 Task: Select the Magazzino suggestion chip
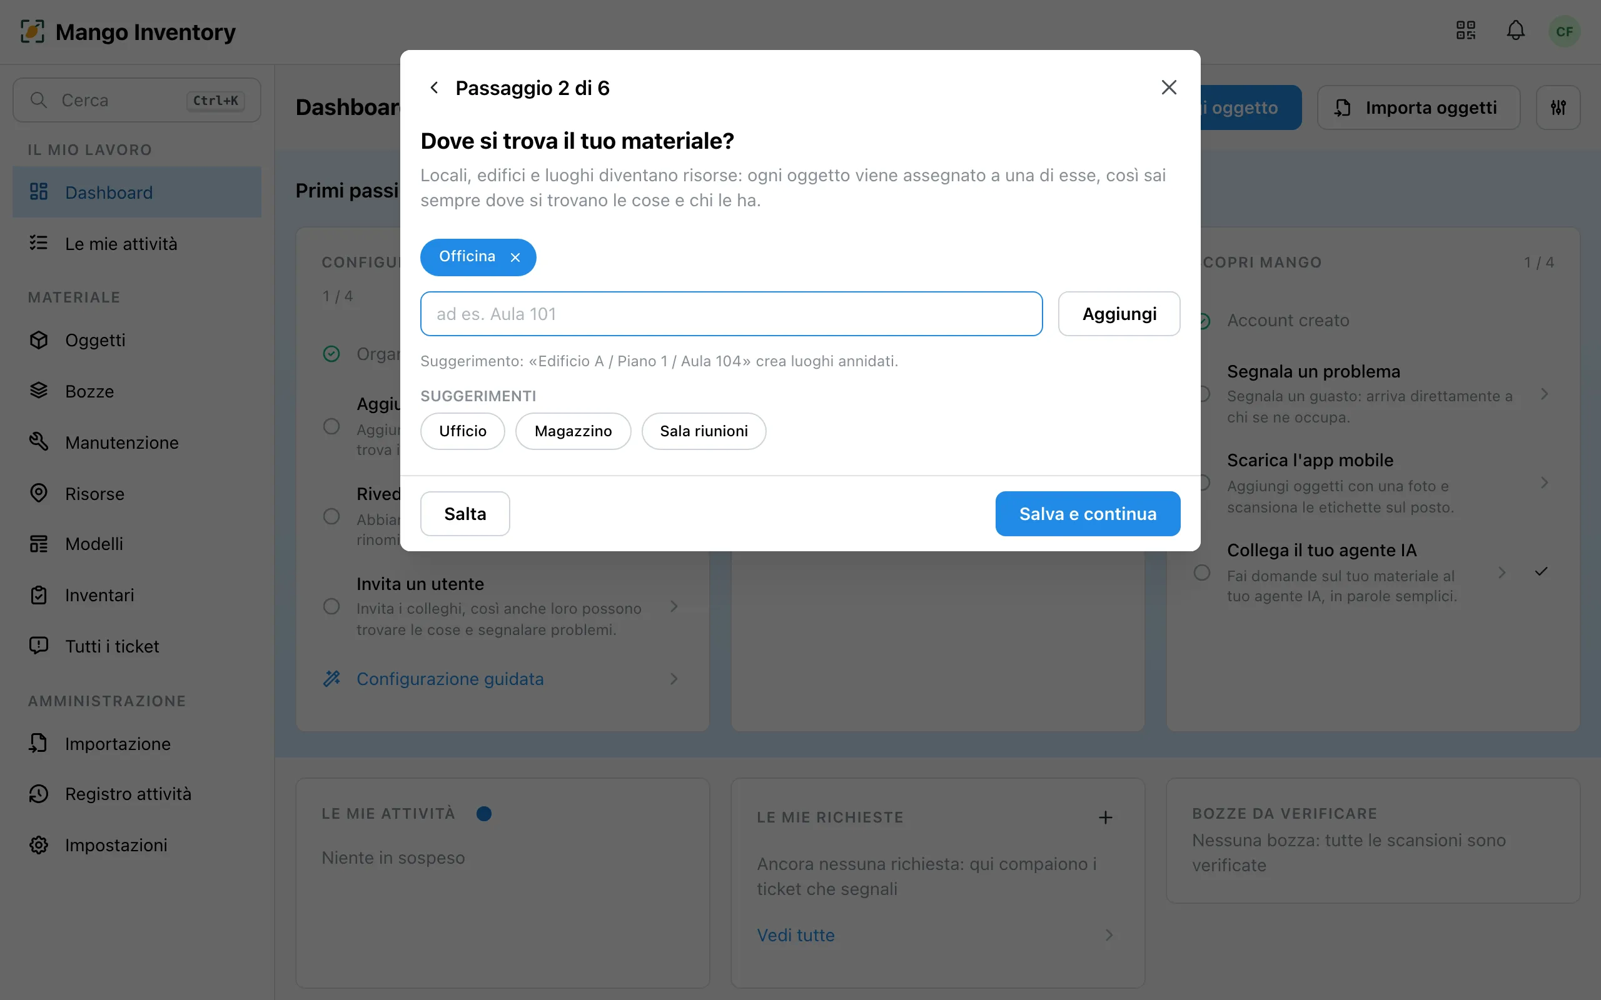click(x=573, y=431)
